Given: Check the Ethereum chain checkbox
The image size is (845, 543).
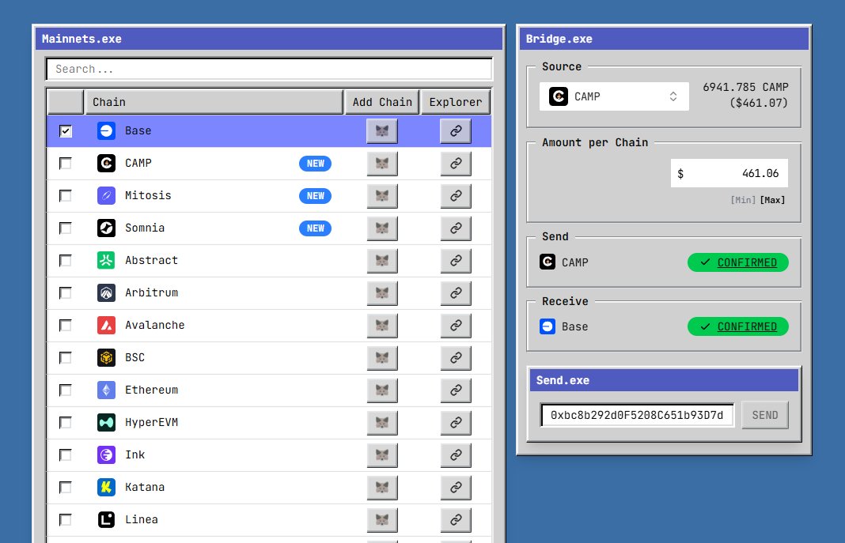Looking at the screenshot, I should 65,390.
